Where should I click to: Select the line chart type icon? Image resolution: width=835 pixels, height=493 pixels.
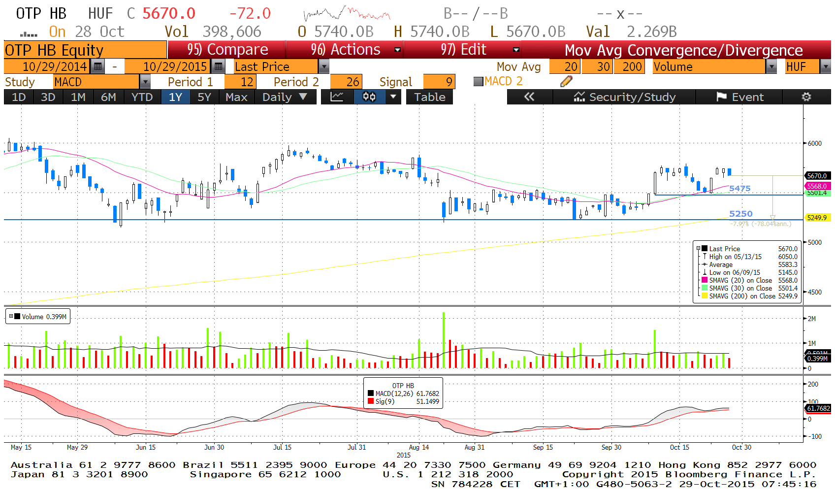point(337,97)
